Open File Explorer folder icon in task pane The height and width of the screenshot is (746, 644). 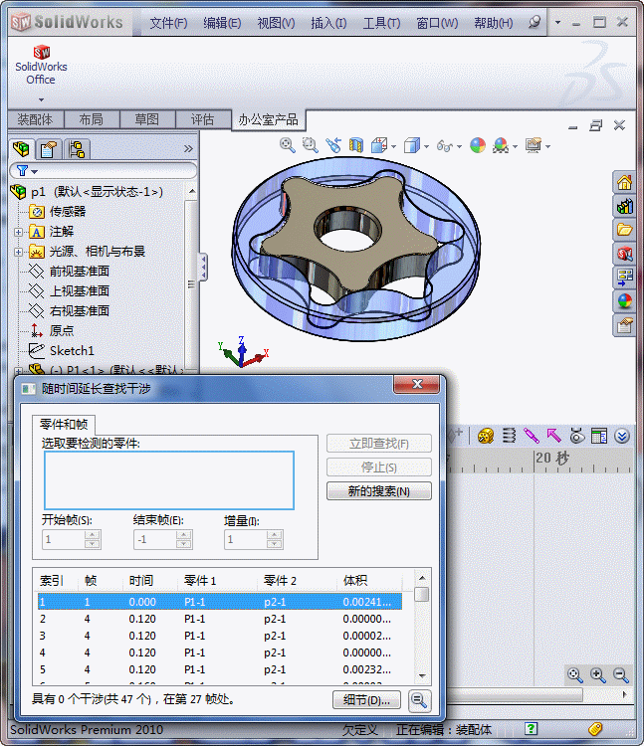624,230
